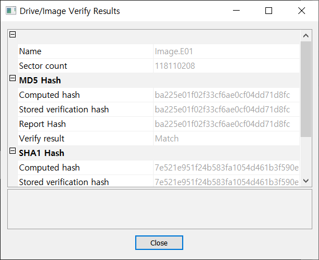Screen dimensions: 319x260
Task: Close window with title bar X
Action: point(302,11)
